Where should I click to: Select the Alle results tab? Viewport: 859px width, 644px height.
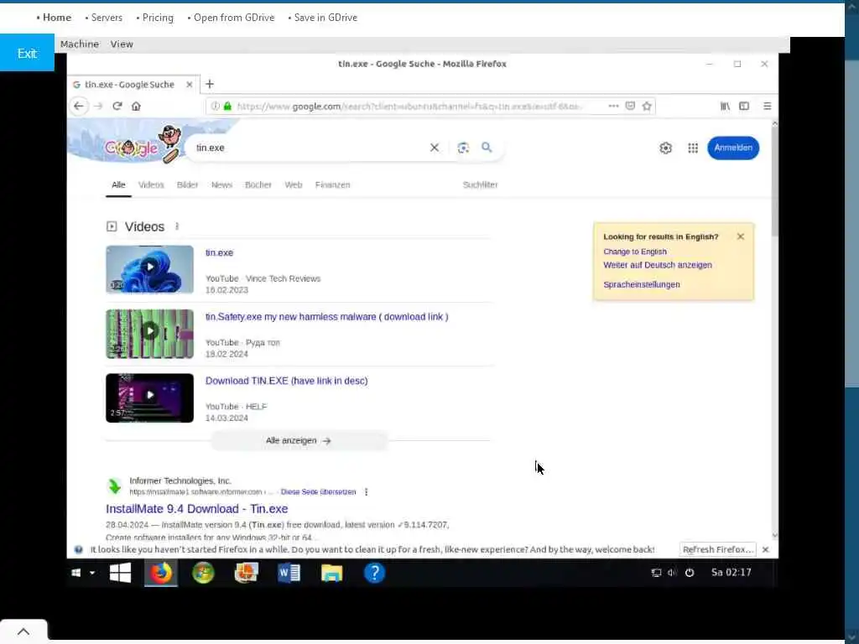(x=118, y=185)
